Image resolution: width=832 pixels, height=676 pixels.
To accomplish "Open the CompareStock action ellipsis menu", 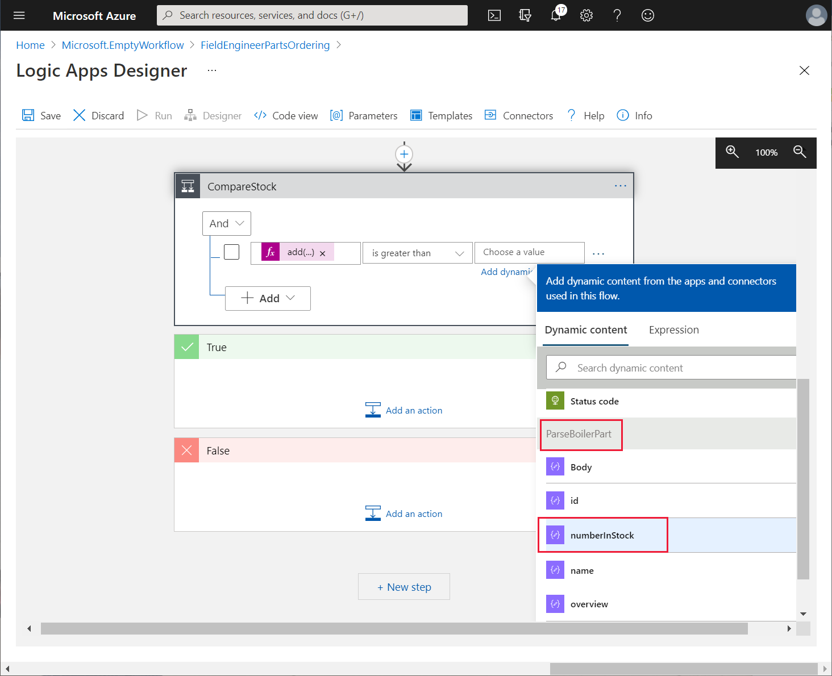I will click(x=621, y=186).
